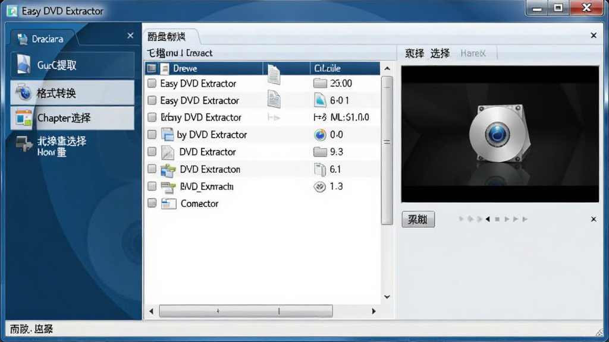Click the document icon next to 6.1
The height and width of the screenshot is (342, 609).
[320, 169]
